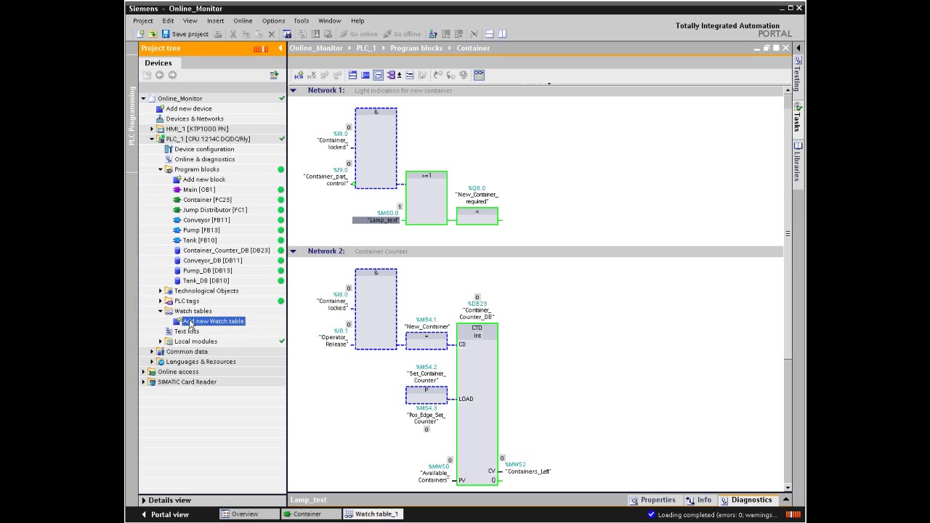Click the Delete network icon in editor toolbar

(312, 75)
